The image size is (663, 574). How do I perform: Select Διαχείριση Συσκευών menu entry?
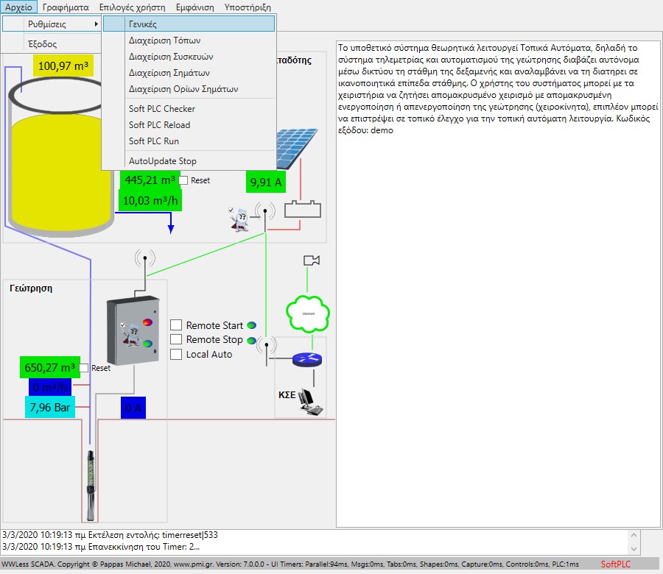point(171,57)
